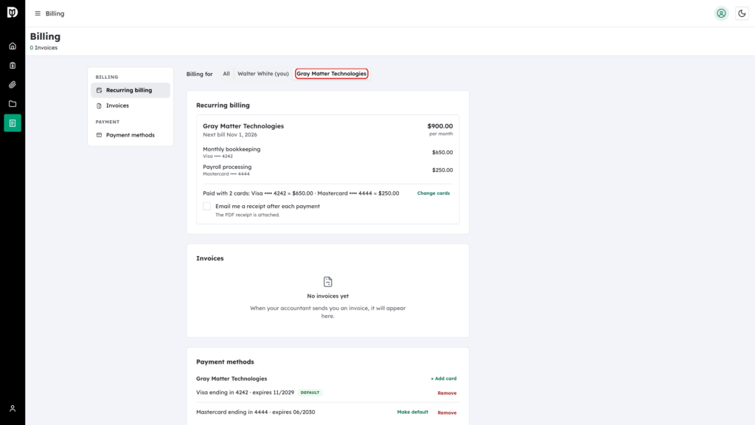The height and width of the screenshot is (425, 755).
Task: Click the DEFAULT badge on Visa card
Action: (310, 393)
